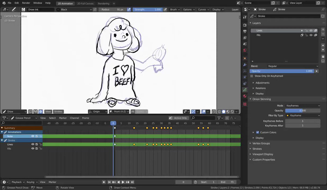Click the Active Only button
Viewport: 327px width, 190px height.
(x=178, y=118)
